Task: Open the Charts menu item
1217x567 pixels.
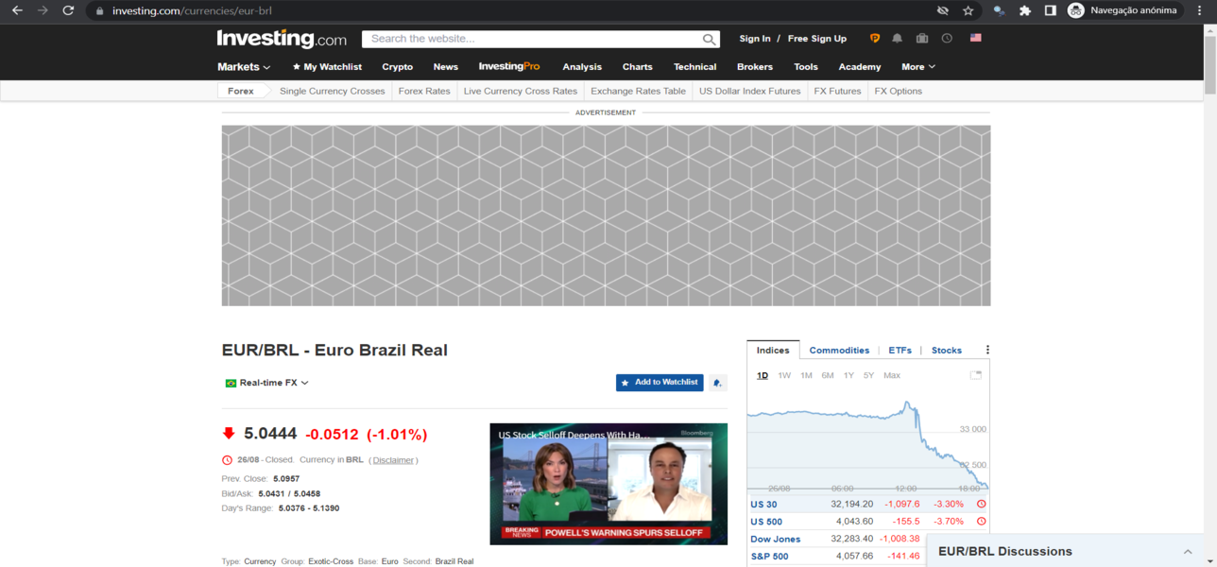Action: (x=638, y=67)
